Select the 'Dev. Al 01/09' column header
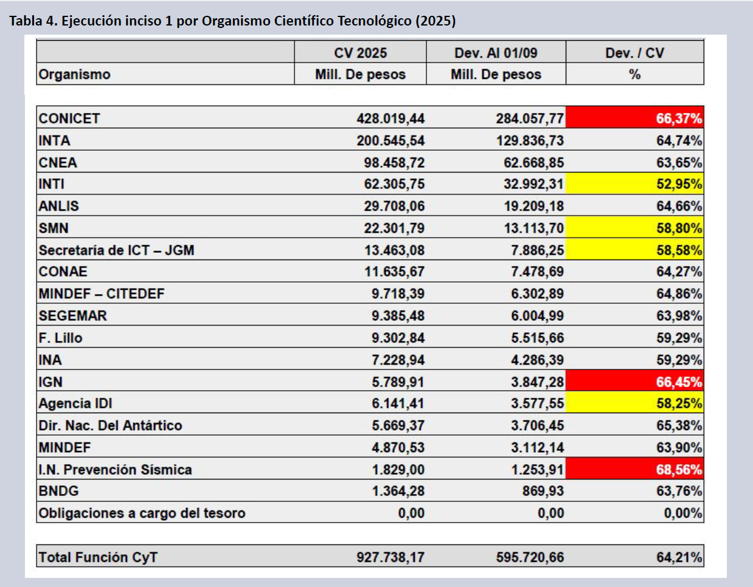The height and width of the screenshot is (587, 753). point(496,53)
